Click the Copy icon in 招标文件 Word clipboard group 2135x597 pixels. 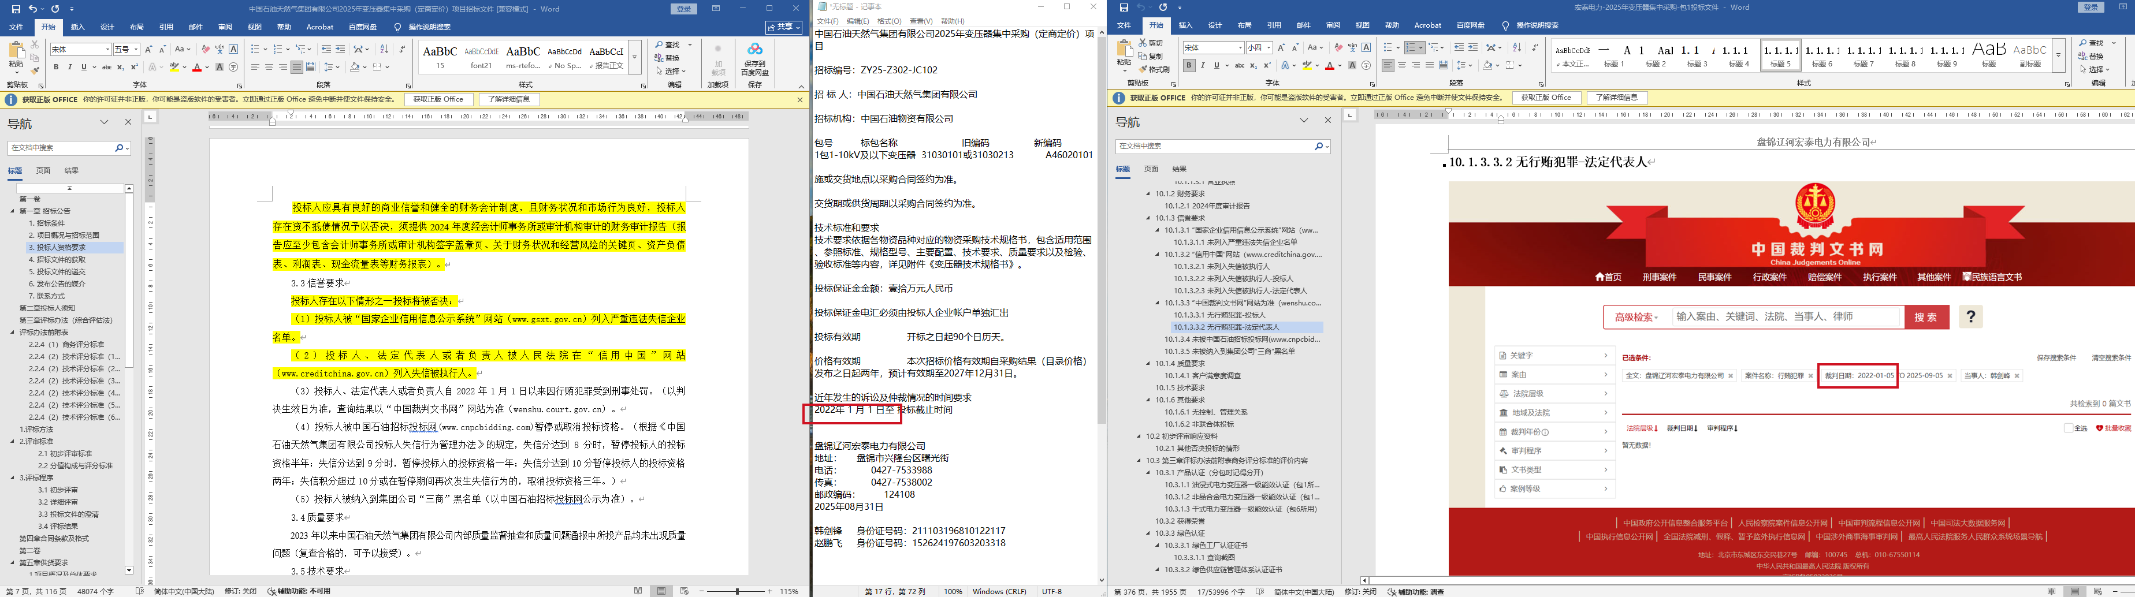[35, 57]
